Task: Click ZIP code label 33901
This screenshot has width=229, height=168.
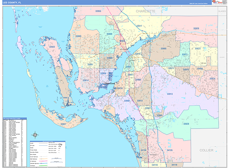Action: point(128,67)
